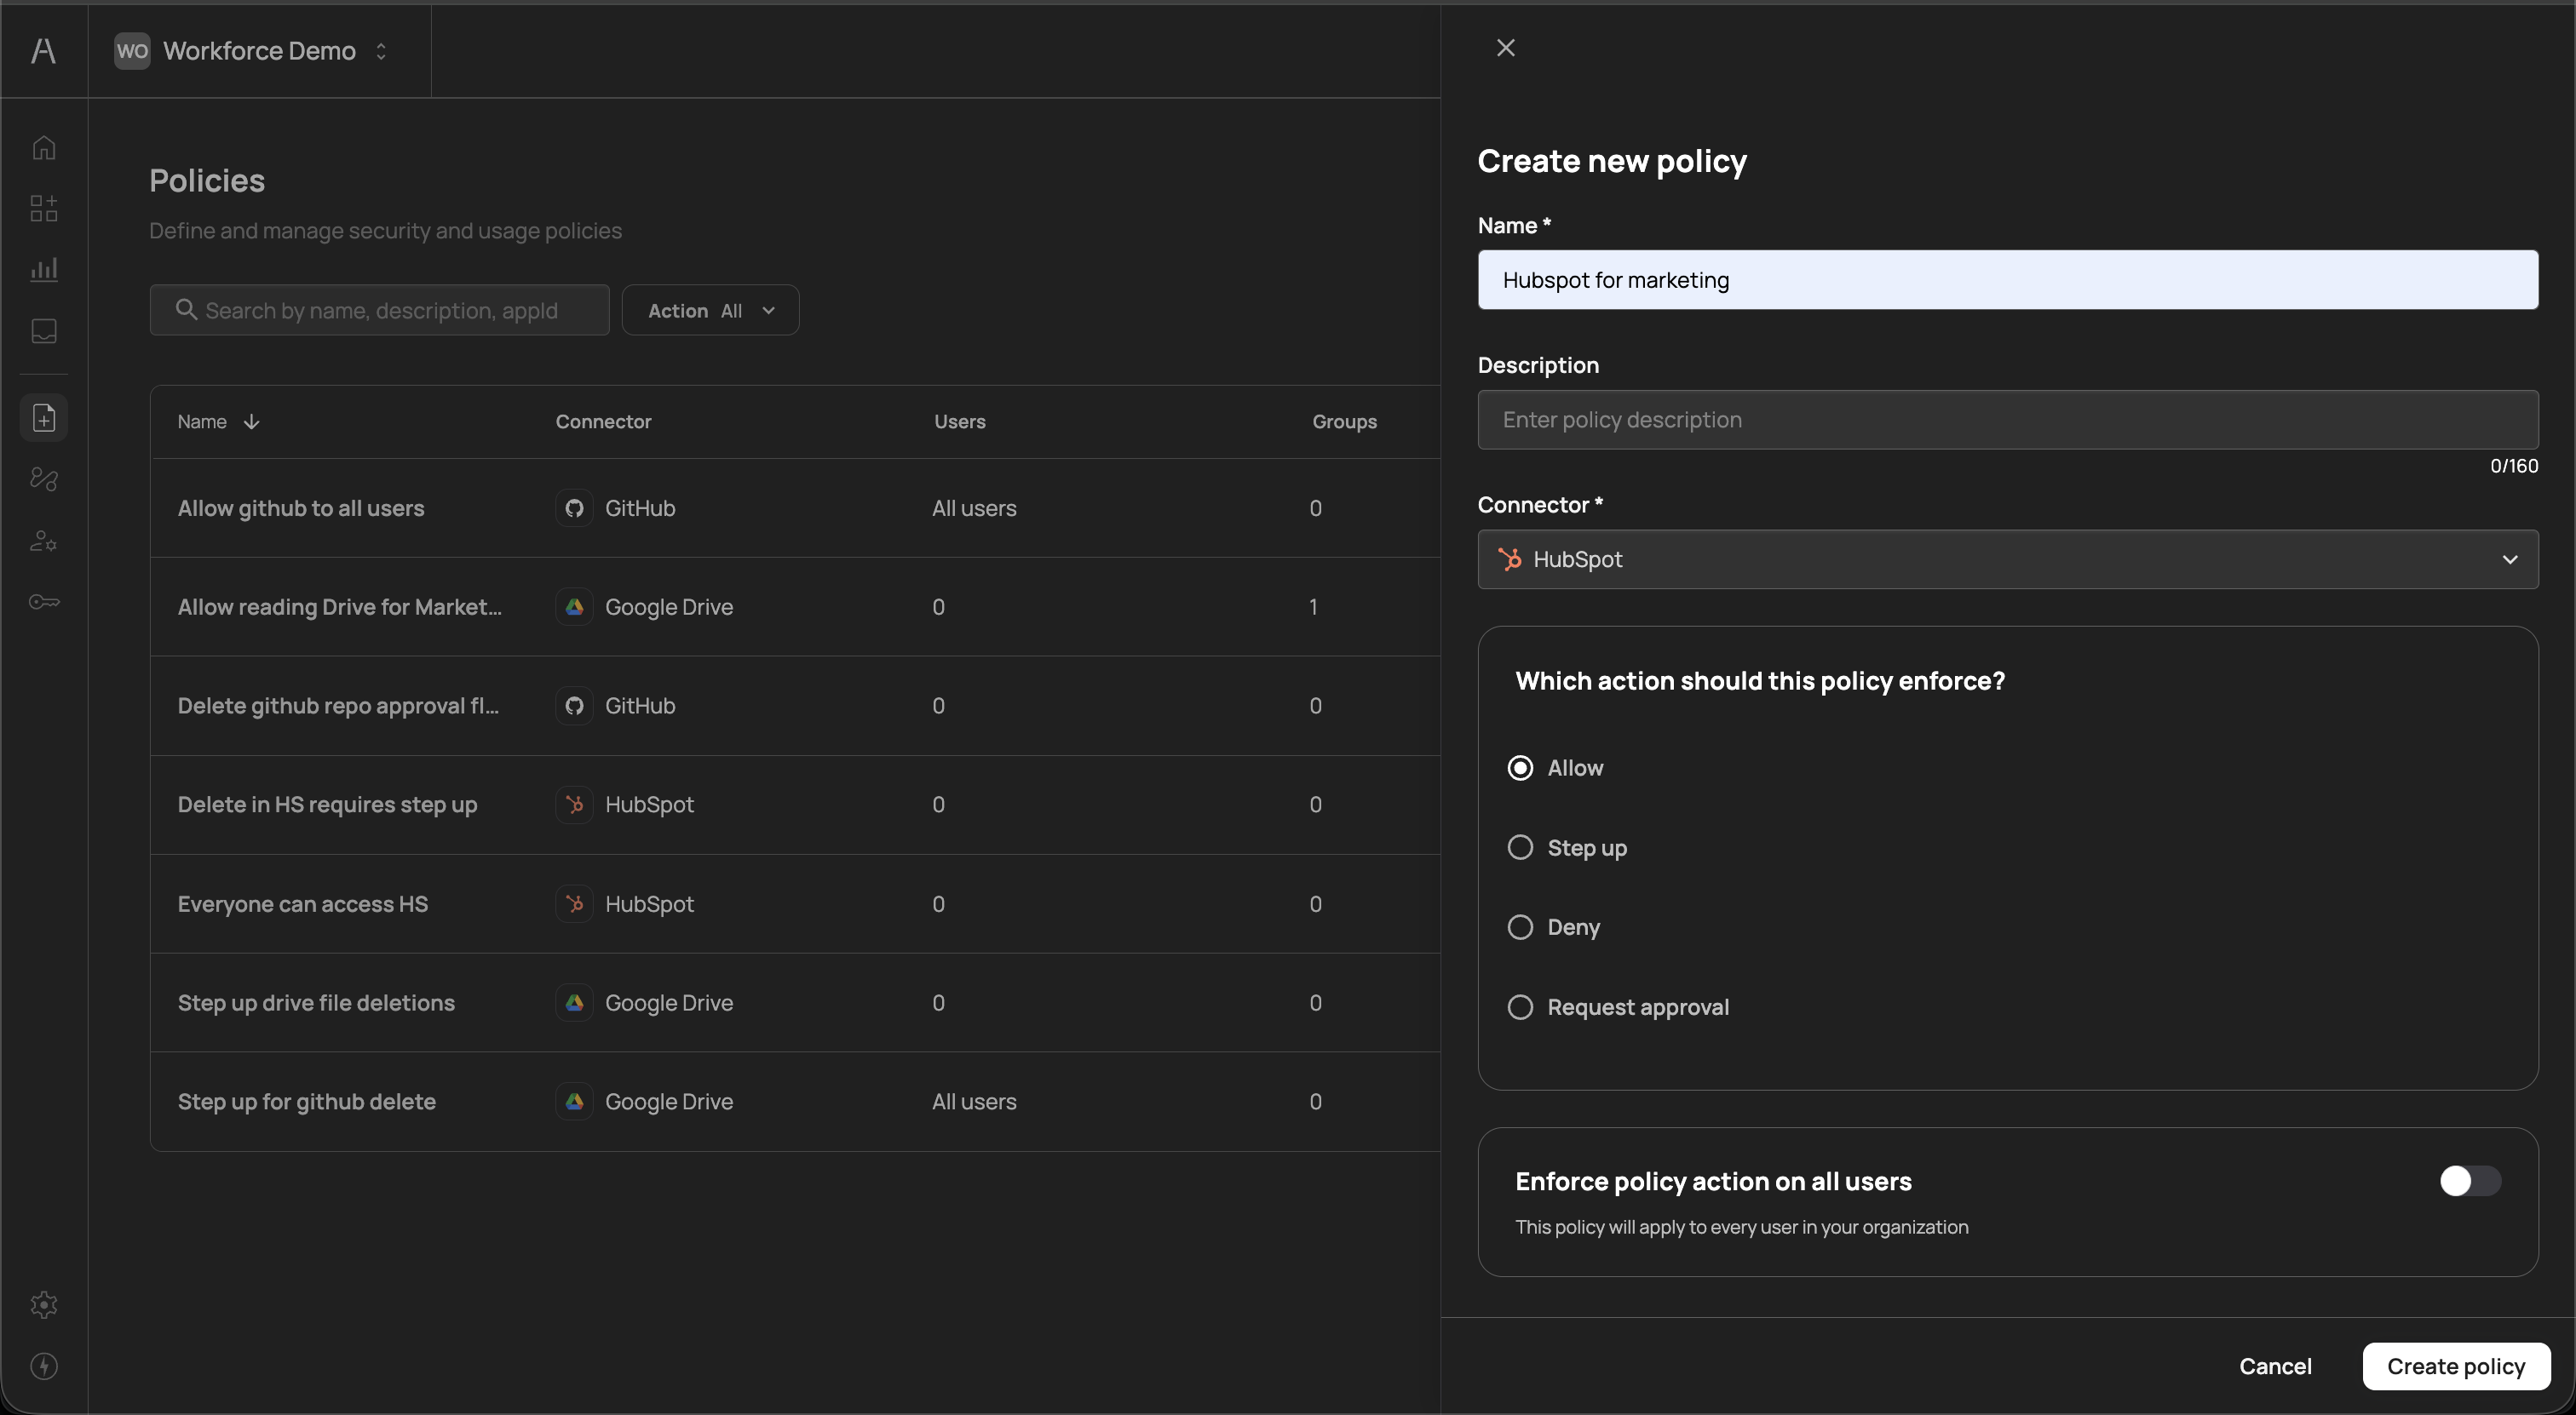Click the key icon in sidebar
The height and width of the screenshot is (1415, 2576).
(x=44, y=602)
